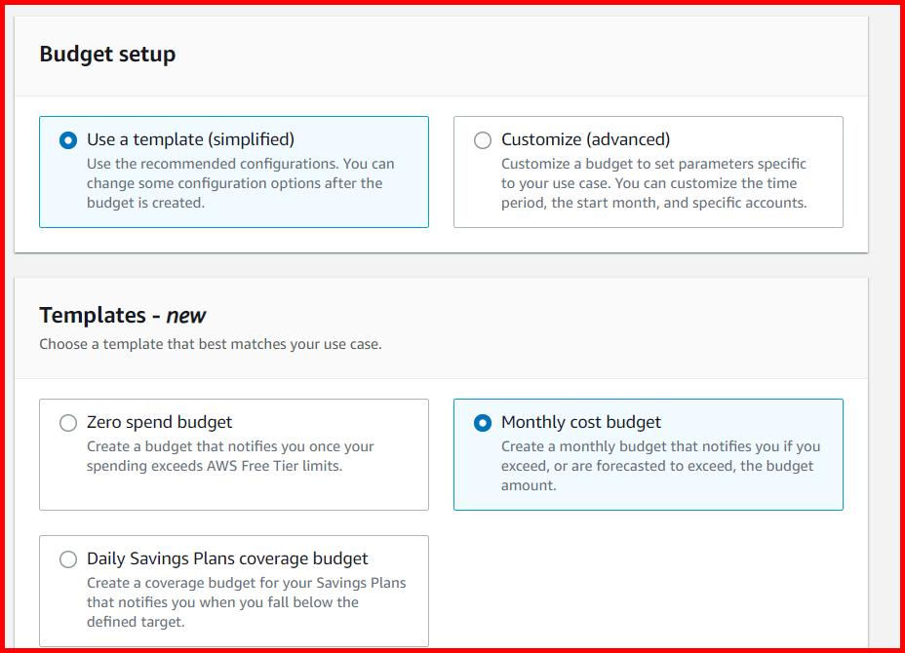Image resolution: width=905 pixels, height=653 pixels.
Task: Choose the Daily Savings Plans coverage card
Action: (234, 590)
